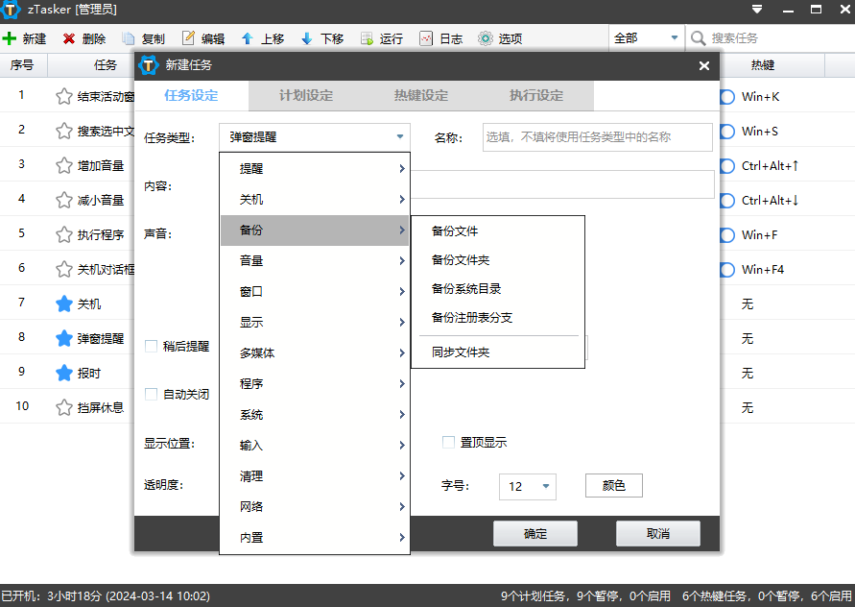Check the 置顶显示 checkbox

click(448, 442)
